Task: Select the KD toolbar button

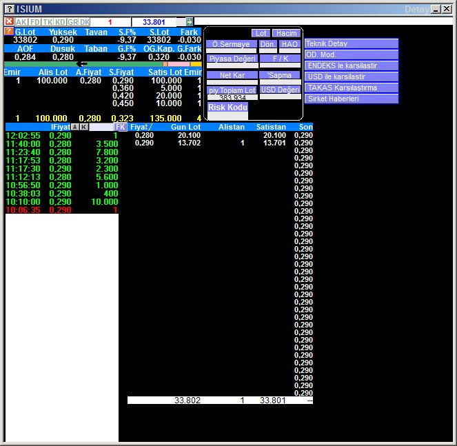Action: [x=60, y=22]
